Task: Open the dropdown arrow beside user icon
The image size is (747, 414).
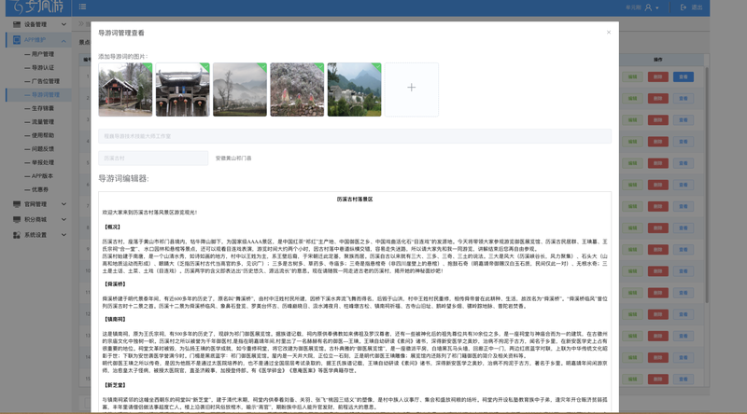Action: point(657,8)
